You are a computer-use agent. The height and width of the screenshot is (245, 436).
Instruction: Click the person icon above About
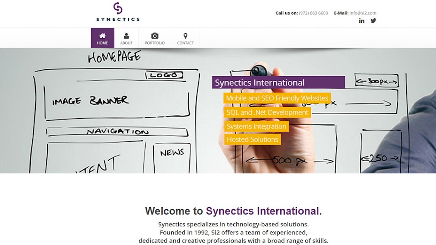coord(126,36)
